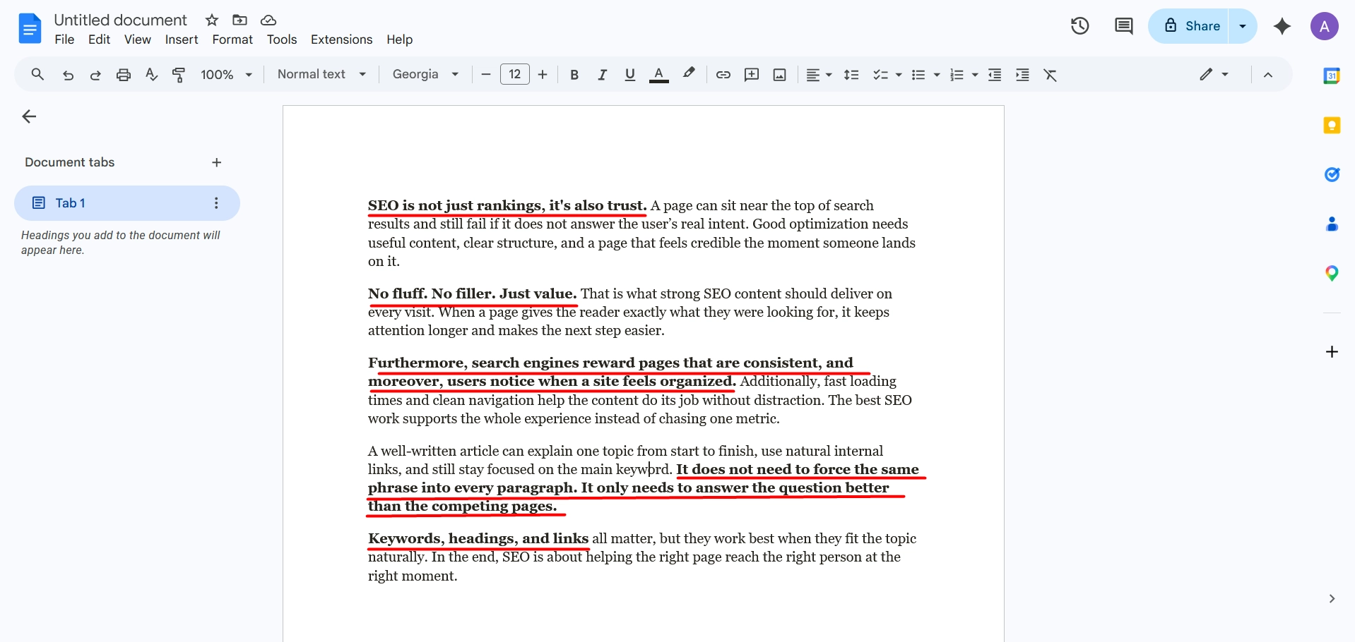This screenshot has width=1355, height=642.
Task: Open the text alignment dropdown
Action: pyautogui.click(x=819, y=75)
